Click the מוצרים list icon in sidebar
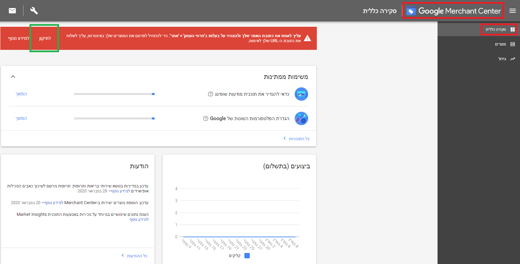 pos(512,44)
